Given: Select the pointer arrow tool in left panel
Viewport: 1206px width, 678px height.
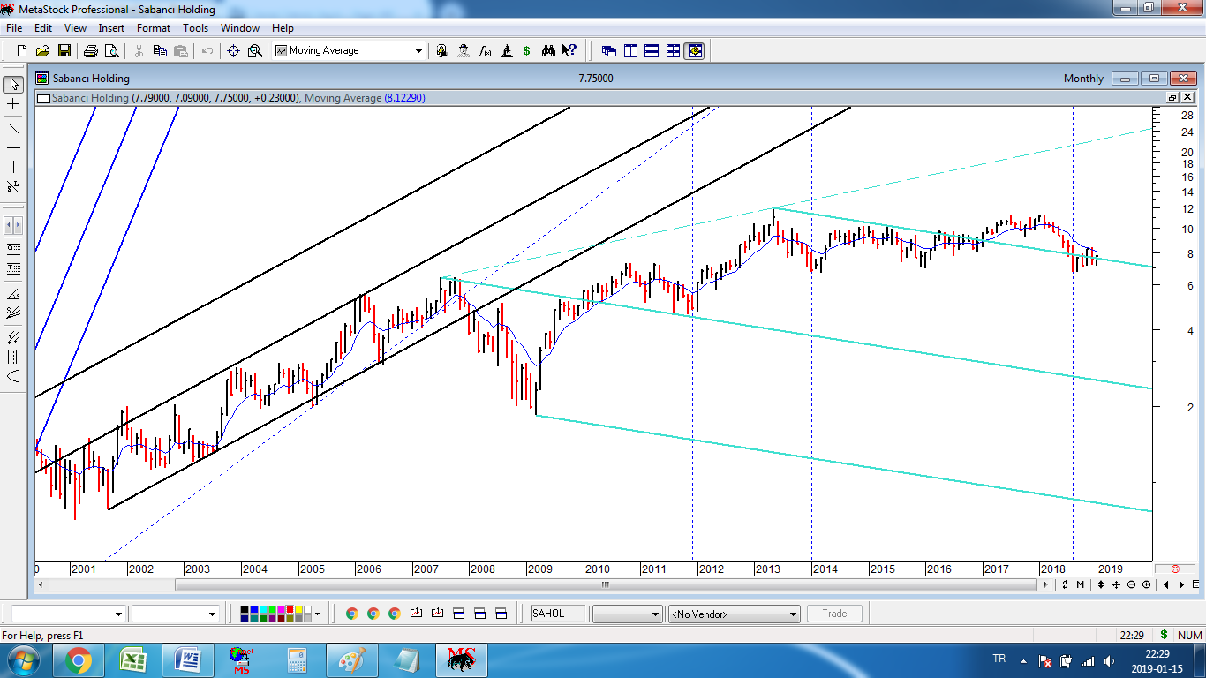Looking at the screenshot, I should [x=13, y=84].
